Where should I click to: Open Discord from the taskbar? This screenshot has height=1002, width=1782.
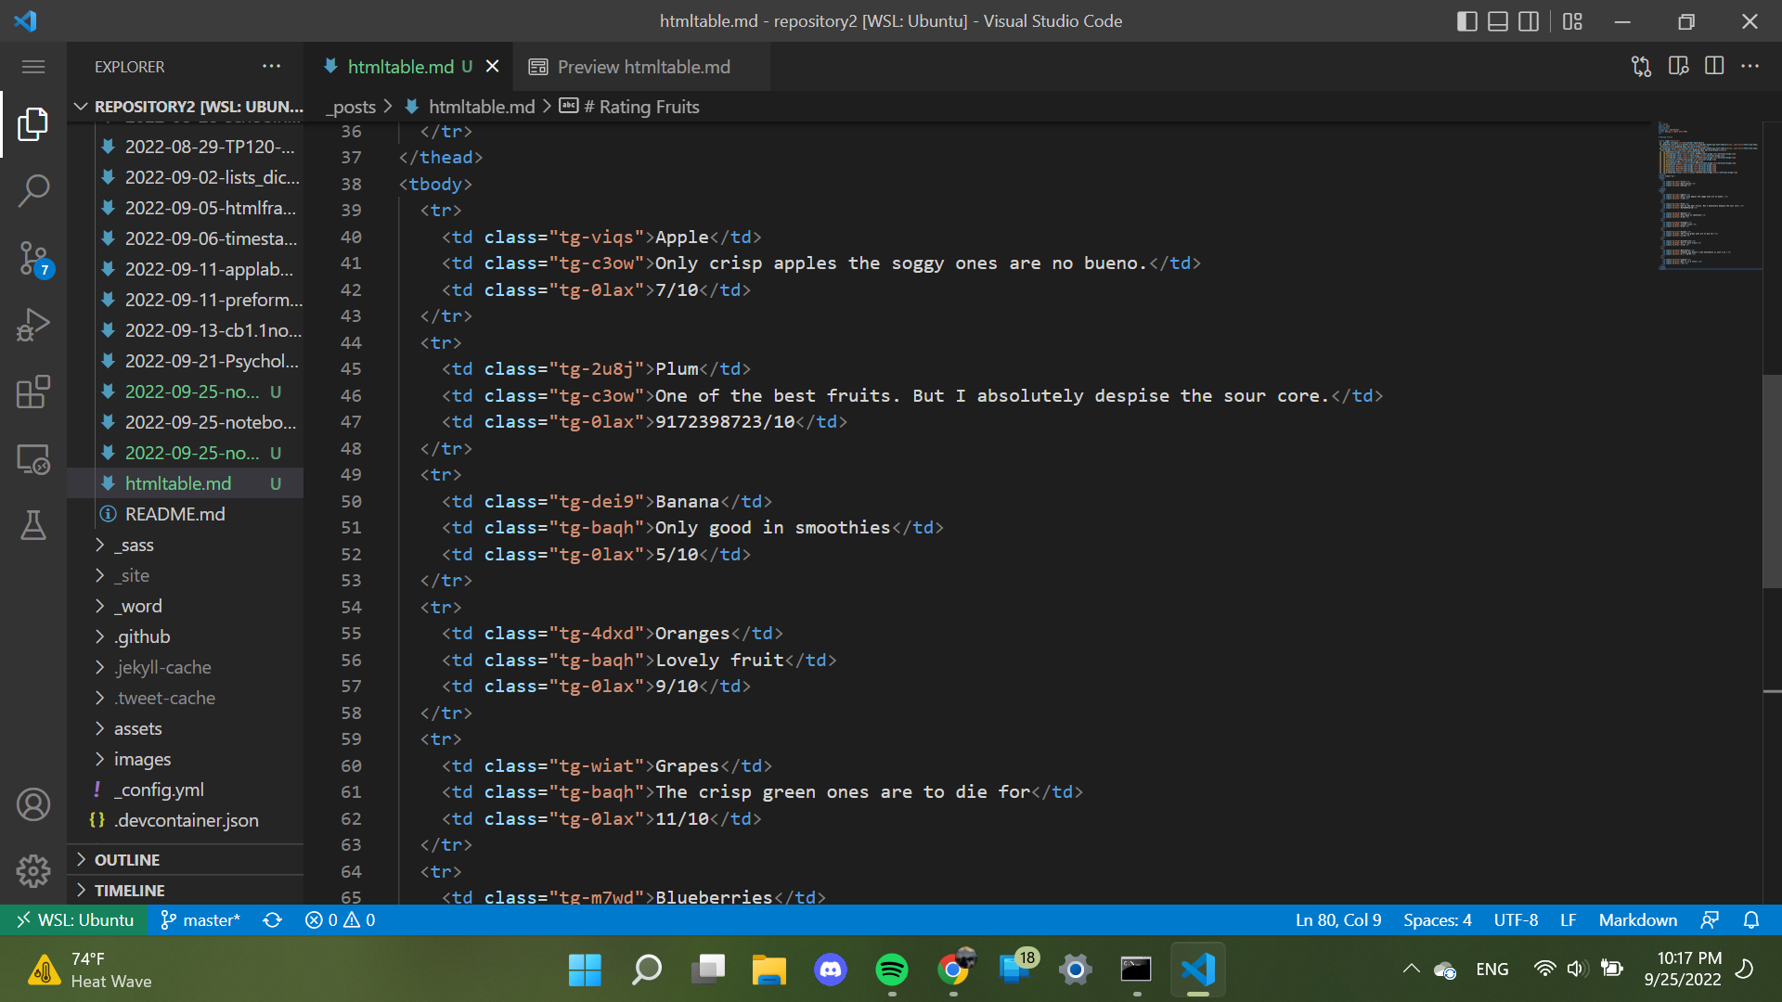point(830,970)
